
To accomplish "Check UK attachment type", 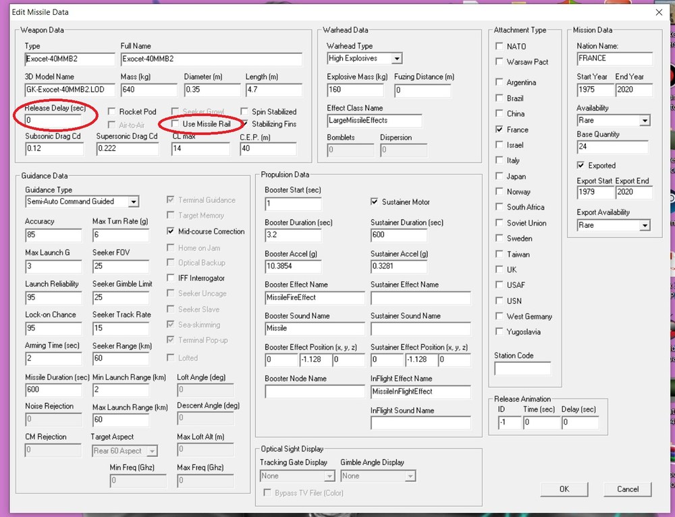I will point(500,270).
